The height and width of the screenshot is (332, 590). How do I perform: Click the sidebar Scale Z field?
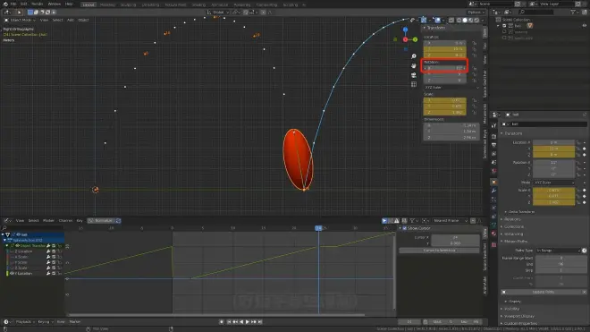445,112
